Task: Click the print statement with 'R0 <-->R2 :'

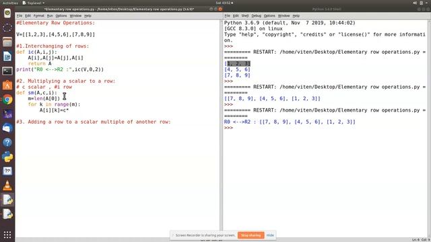Action: (60, 69)
